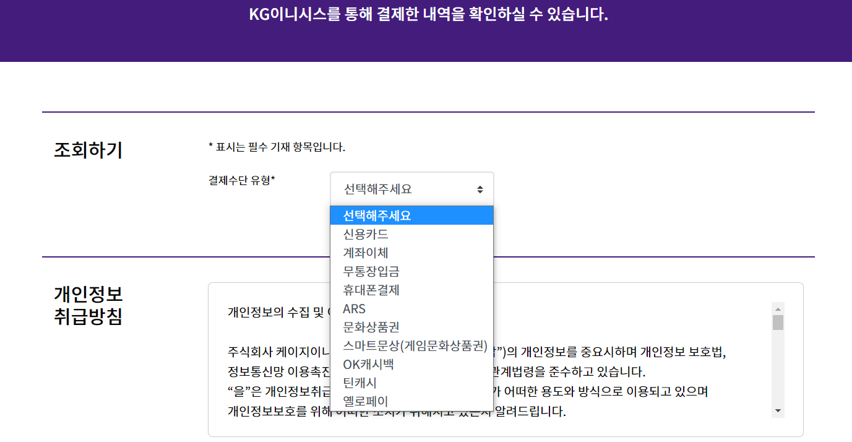Image resolution: width=852 pixels, height=442 pixels.
Task: Select 휴대폰결제 option
Action: tap(411, 290)
